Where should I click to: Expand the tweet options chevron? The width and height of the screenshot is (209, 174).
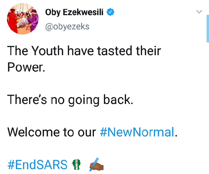[199, 12]
